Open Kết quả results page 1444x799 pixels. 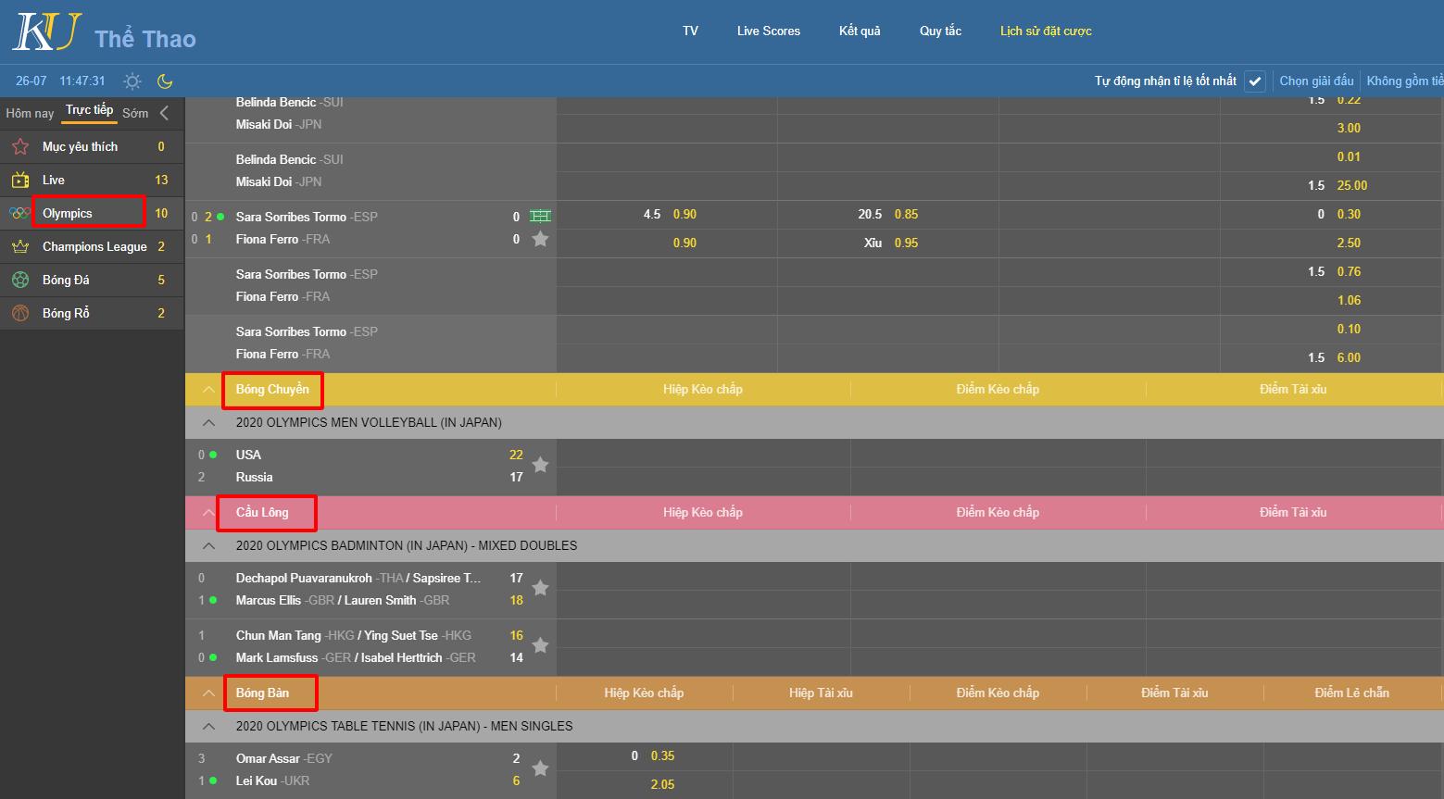click(860, 31)
